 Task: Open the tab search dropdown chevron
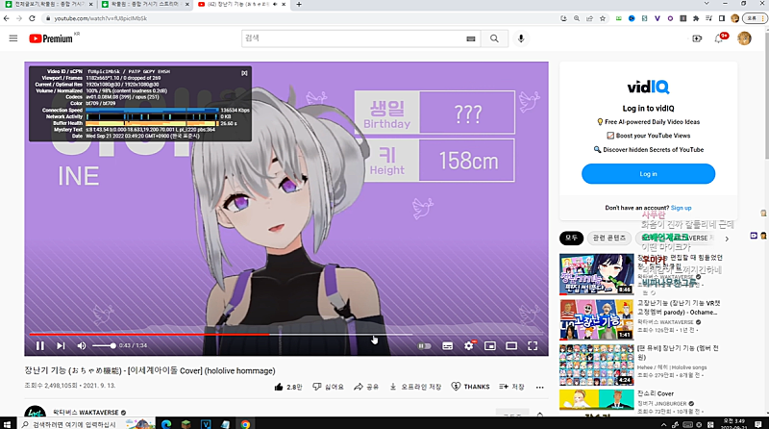coord(707,4)
